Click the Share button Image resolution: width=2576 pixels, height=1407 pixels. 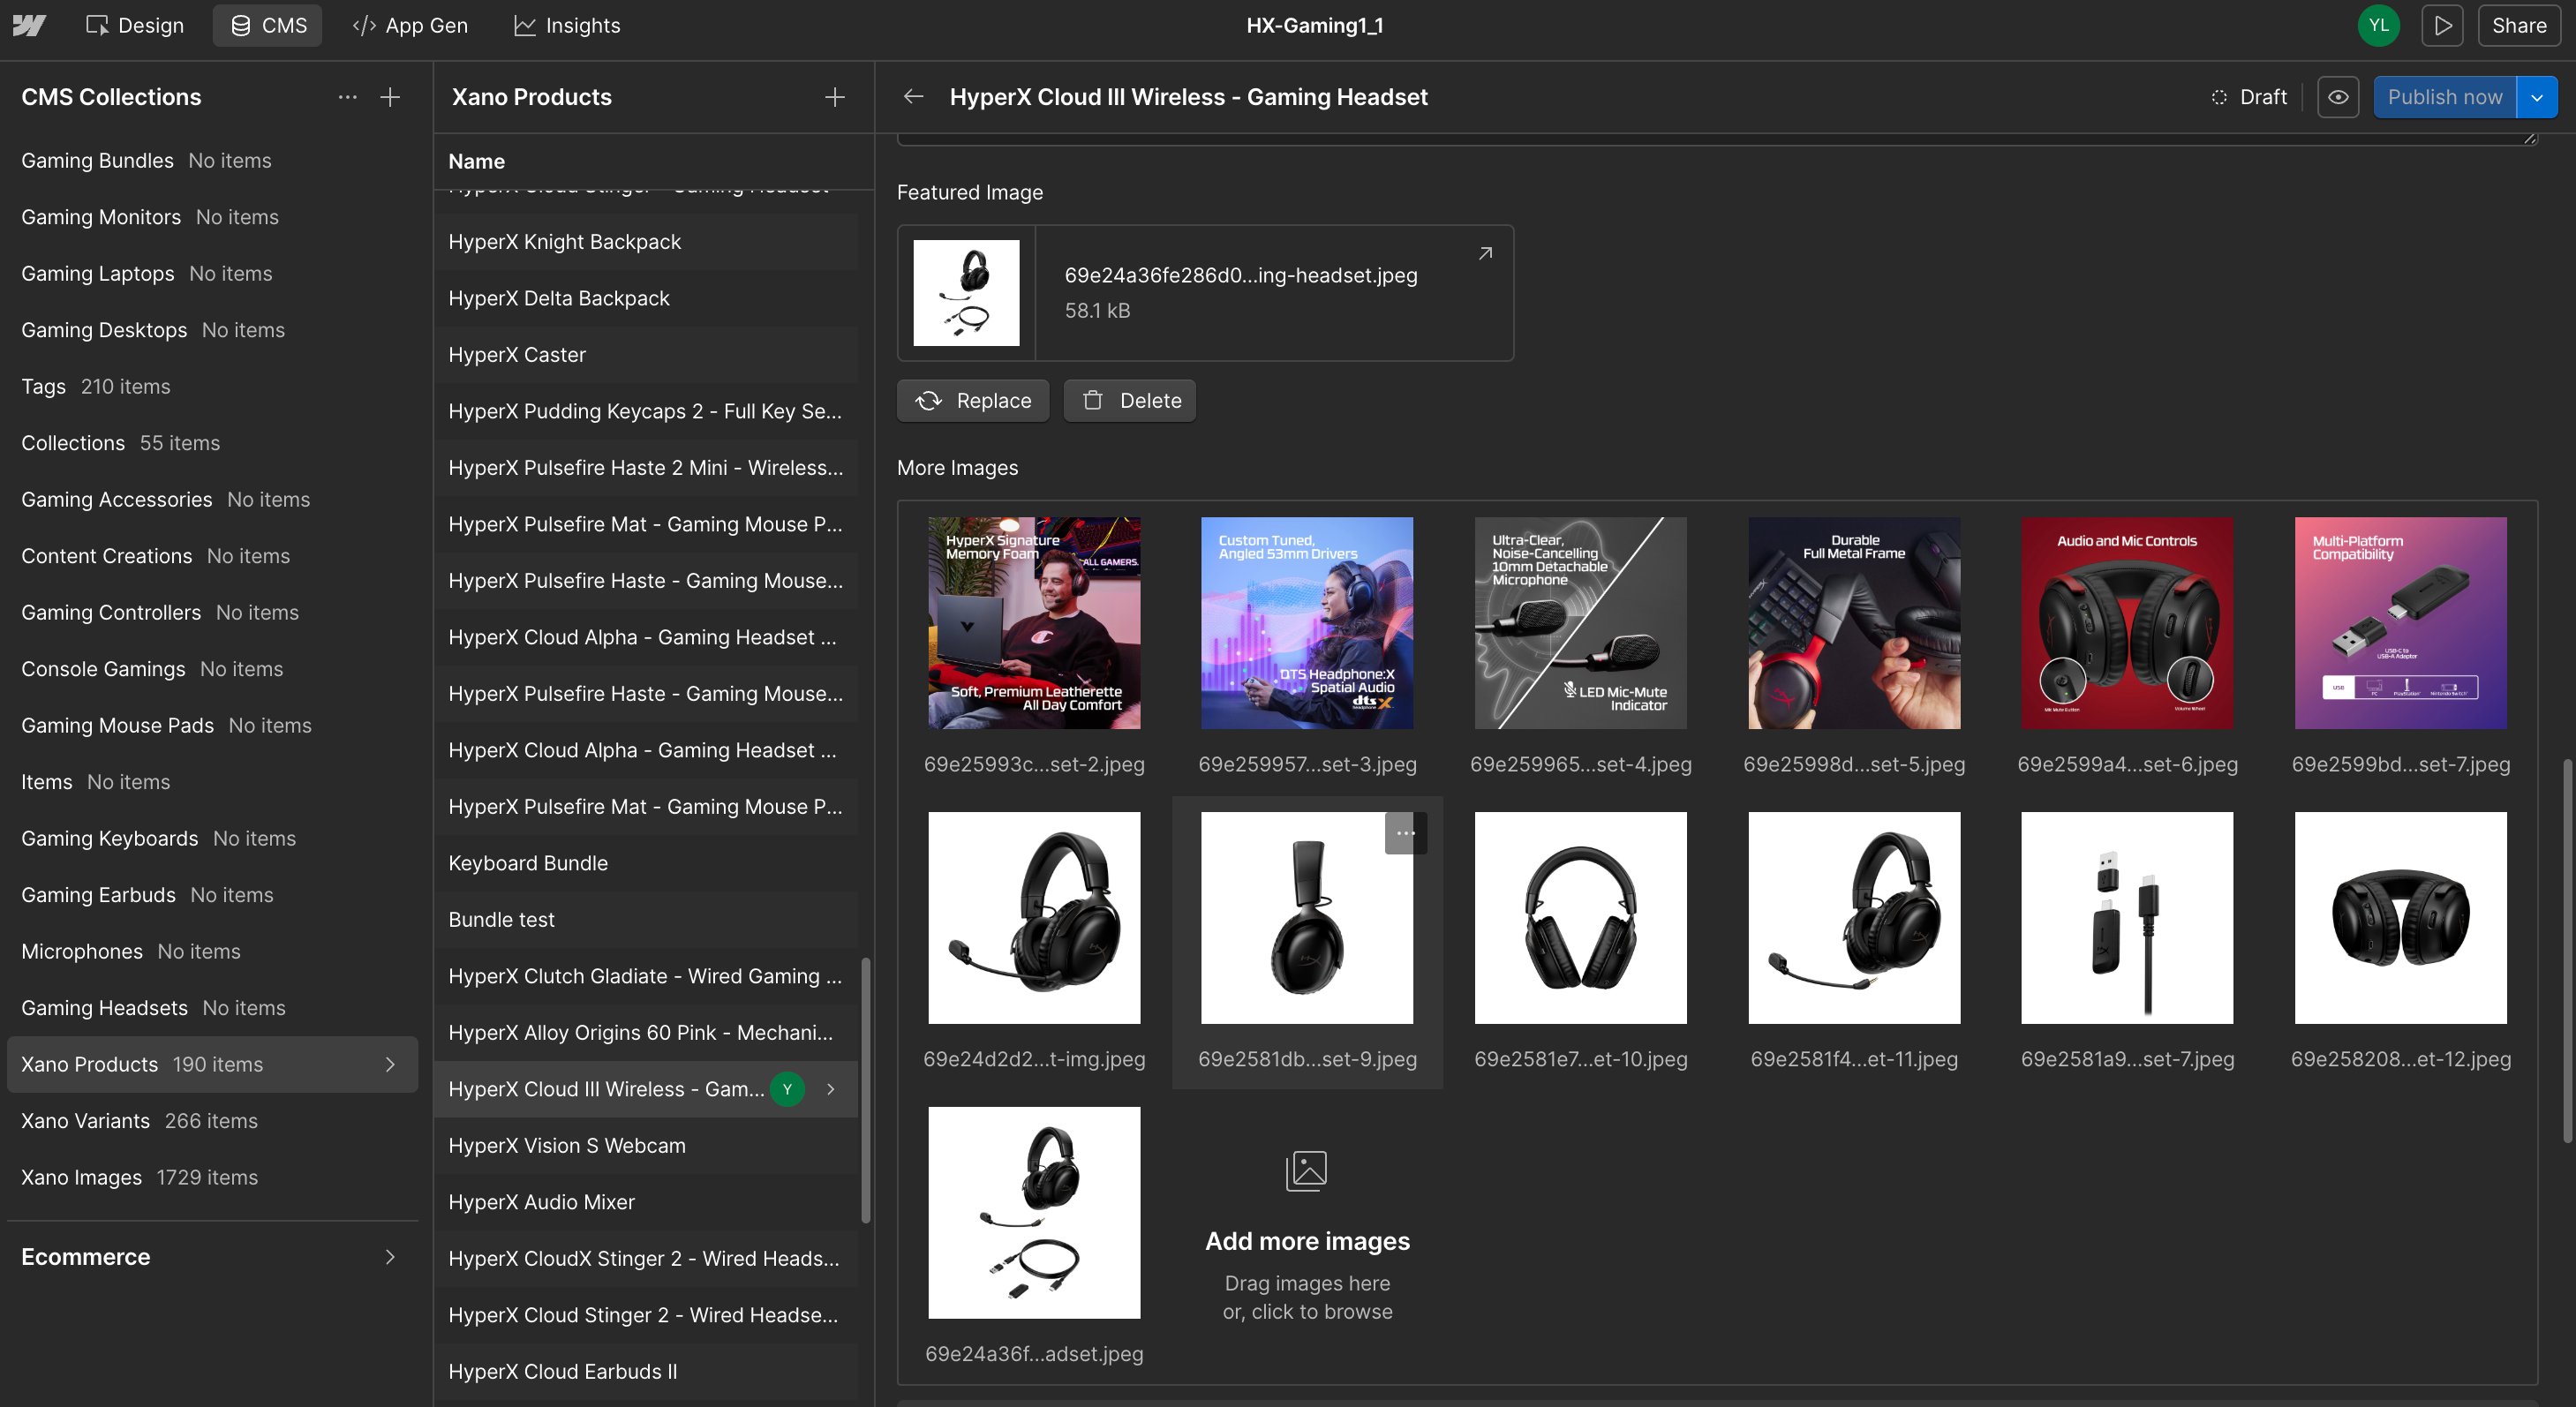[2517, 25]
